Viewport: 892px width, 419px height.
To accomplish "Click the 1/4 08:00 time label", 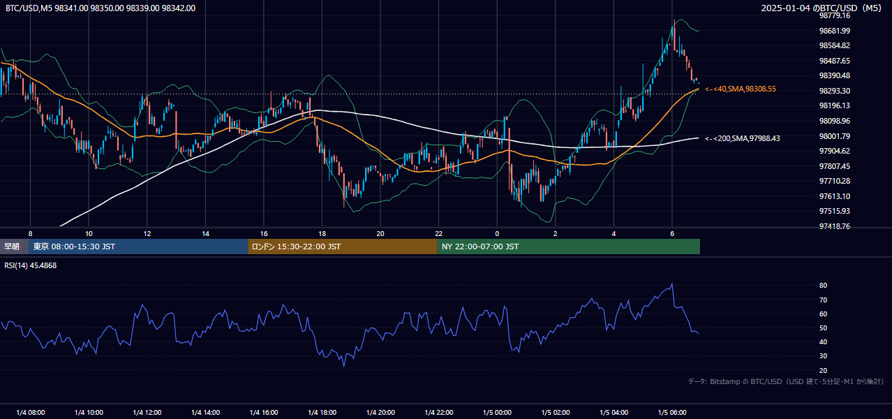I will point(30,412).
